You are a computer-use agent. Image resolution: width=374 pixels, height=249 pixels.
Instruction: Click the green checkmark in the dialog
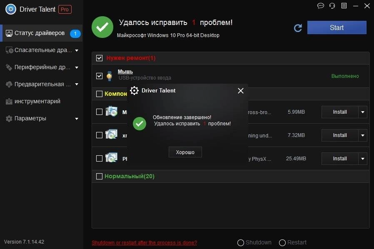(140, 124)
